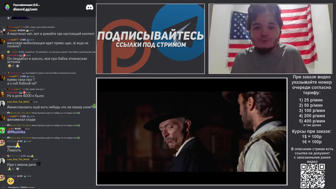Click the message 'Иди с миром дитя'

click(x=22, y=165)
